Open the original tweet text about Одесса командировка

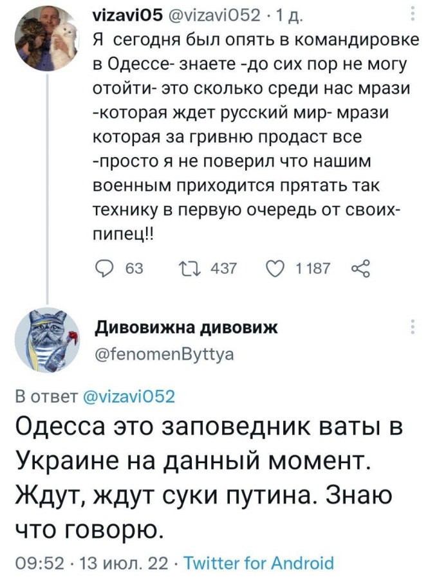click(x=255, y=137)
